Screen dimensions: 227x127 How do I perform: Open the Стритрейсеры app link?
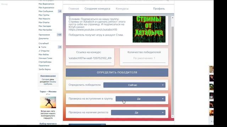[x=45, y=62]
